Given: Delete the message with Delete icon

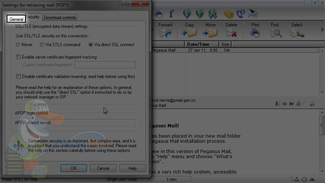Looking at the screenshot, I should 231,33.
